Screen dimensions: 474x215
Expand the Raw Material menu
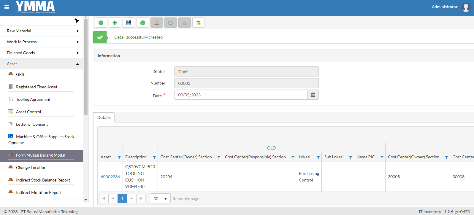click(42, 31)
